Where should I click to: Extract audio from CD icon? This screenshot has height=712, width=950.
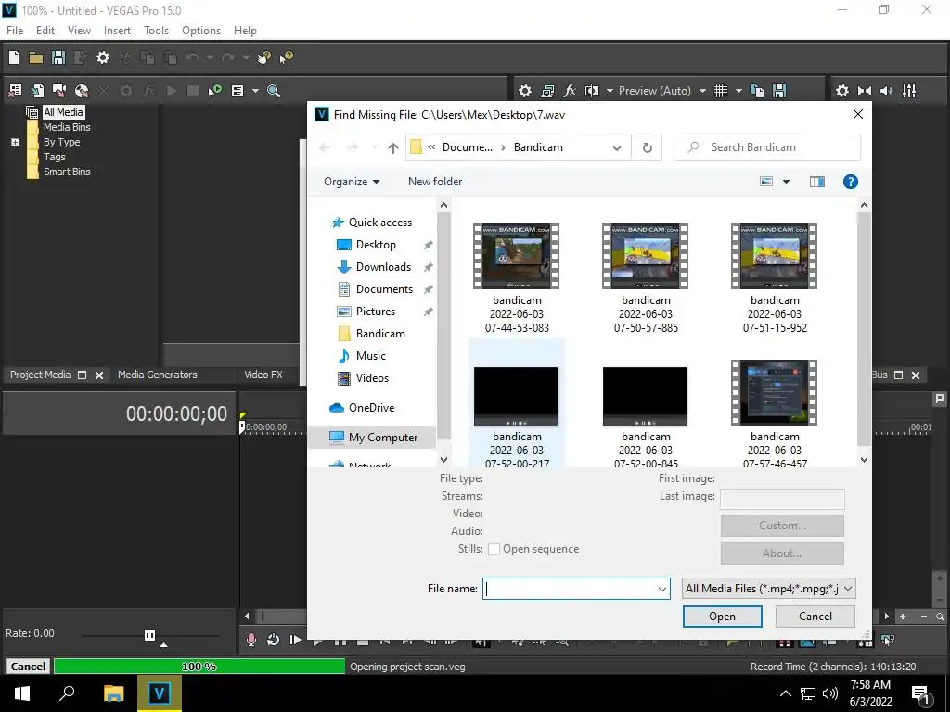coord(82,91)
